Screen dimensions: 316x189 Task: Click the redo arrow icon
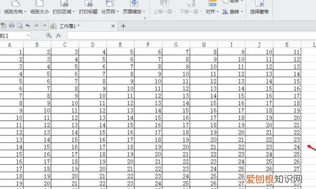tap(36, 26)
